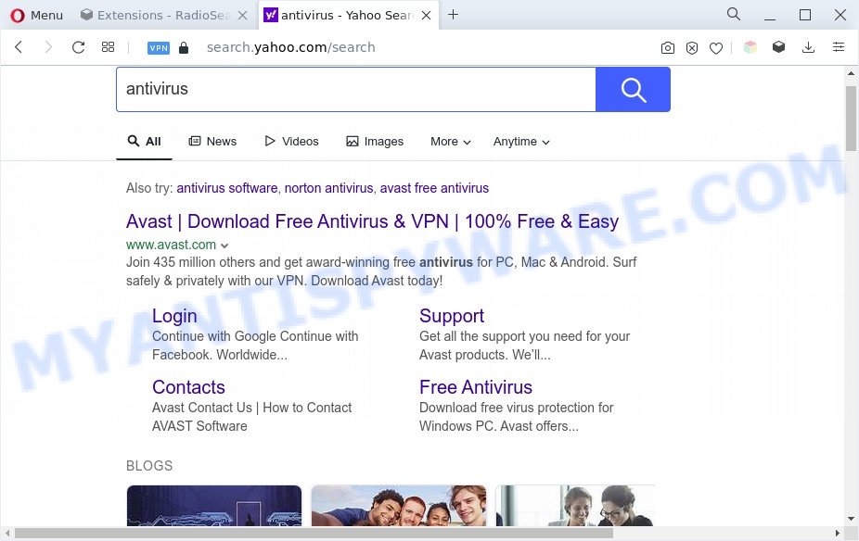This screenshot has height=541, width=859.
Task: Switch to Images results
Action: pyautogui.click(x=375, y=142)
